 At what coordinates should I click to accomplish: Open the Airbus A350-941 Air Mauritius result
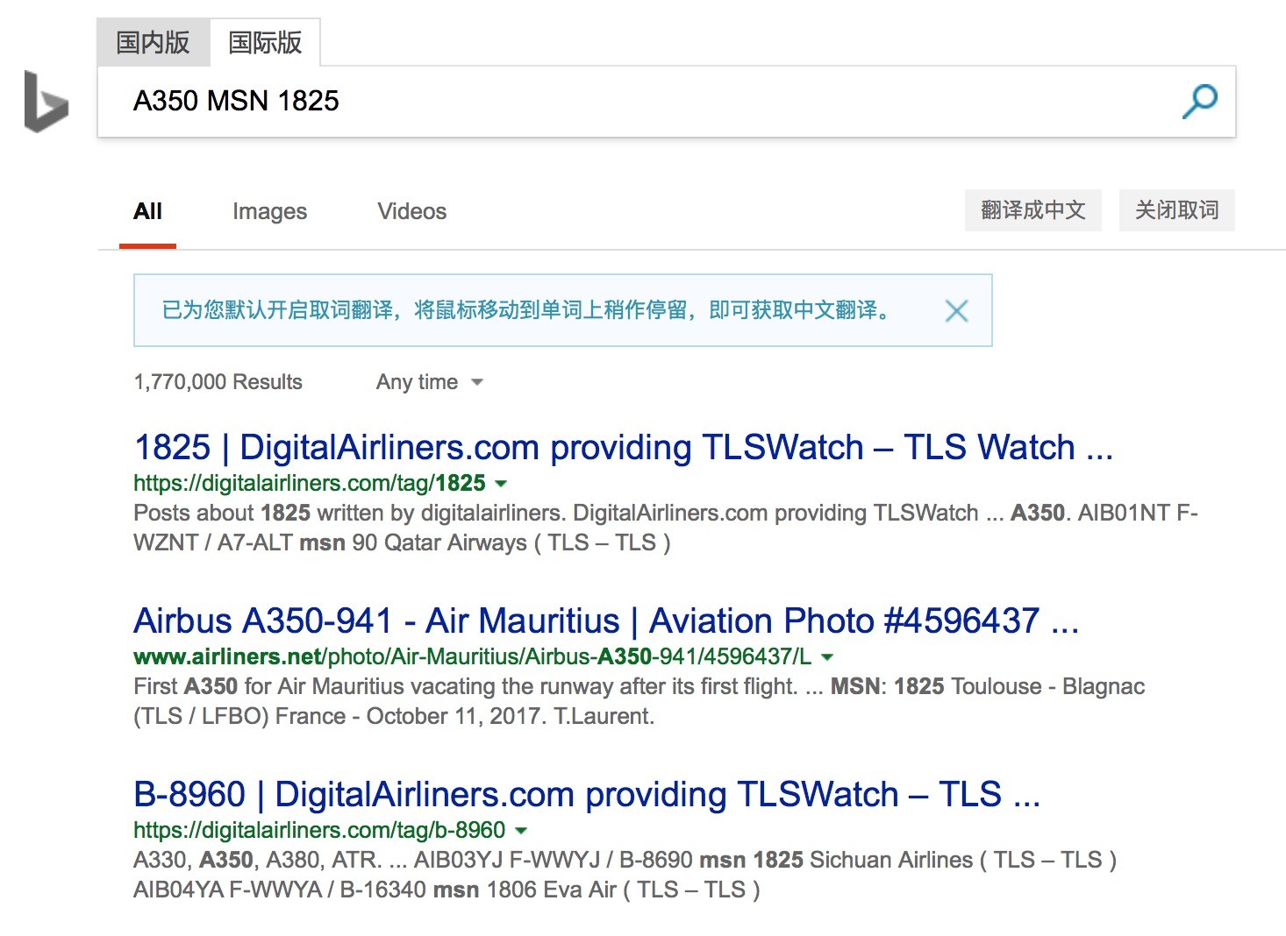click(x=606, y=620)
